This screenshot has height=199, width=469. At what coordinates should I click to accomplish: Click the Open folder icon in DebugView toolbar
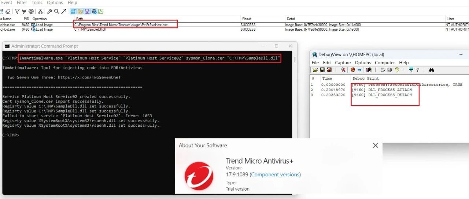[315, 70]
